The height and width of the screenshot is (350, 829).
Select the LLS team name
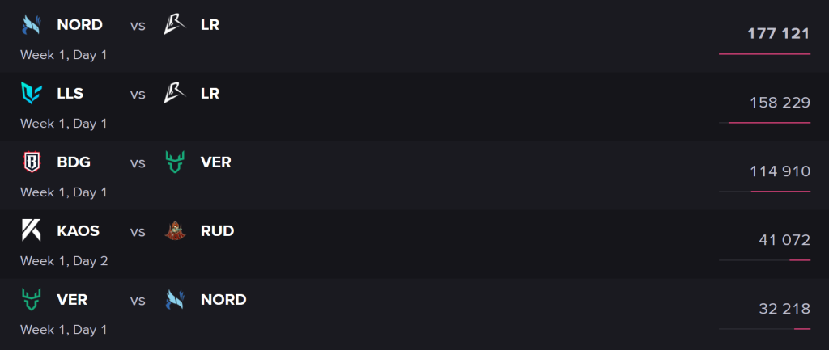(x=70, y=94)
